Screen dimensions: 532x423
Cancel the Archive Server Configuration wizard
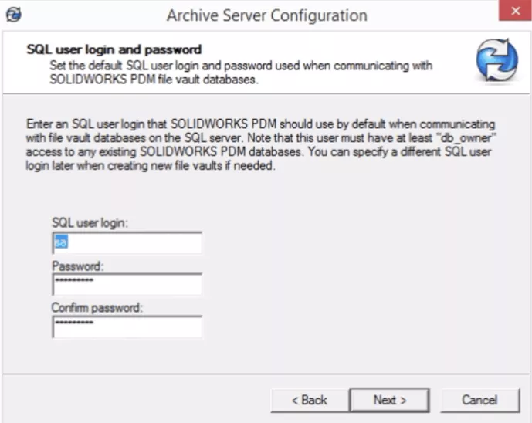pyautogui.click(x=479, y=401)
